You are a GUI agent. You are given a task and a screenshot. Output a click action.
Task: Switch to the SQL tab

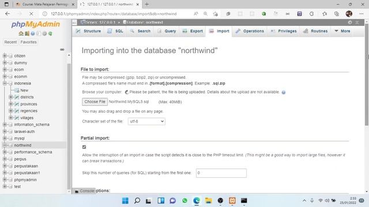(115, 31)
